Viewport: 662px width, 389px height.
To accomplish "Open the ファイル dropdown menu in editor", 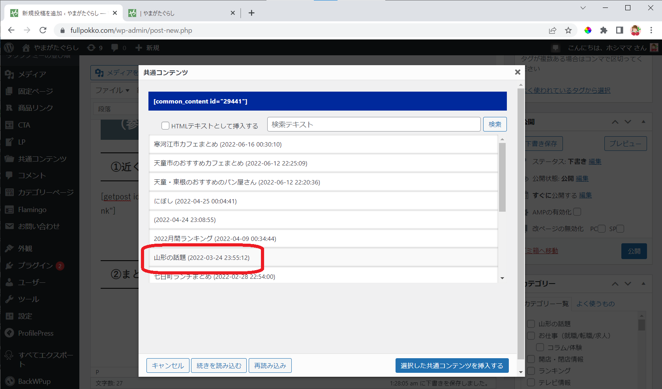I will (x=113, y=90).
